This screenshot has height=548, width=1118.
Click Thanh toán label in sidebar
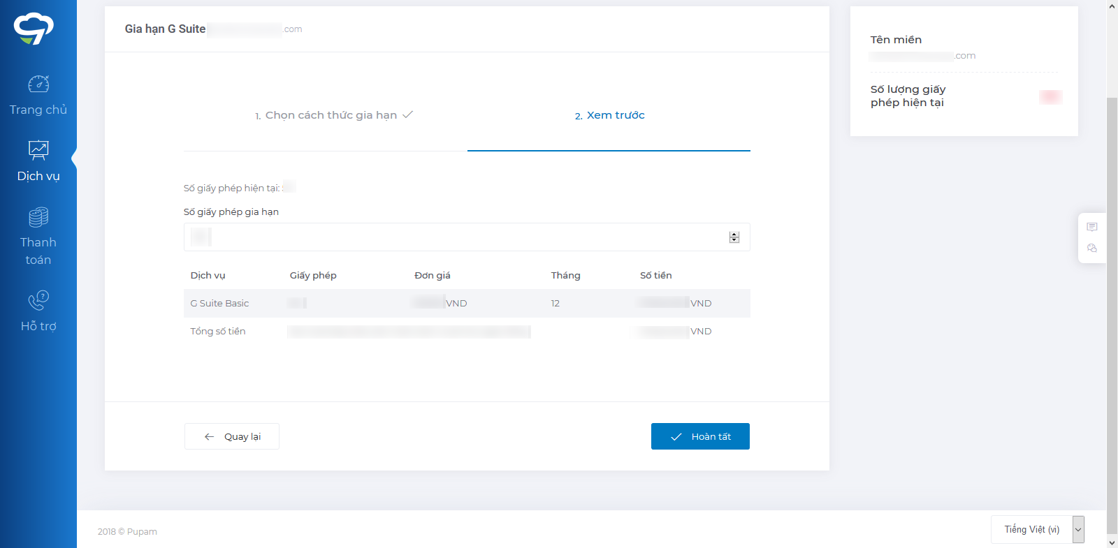pos(38,251)
